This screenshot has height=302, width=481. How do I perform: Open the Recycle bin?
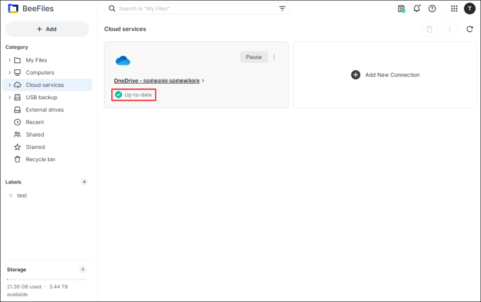(40, 159)
